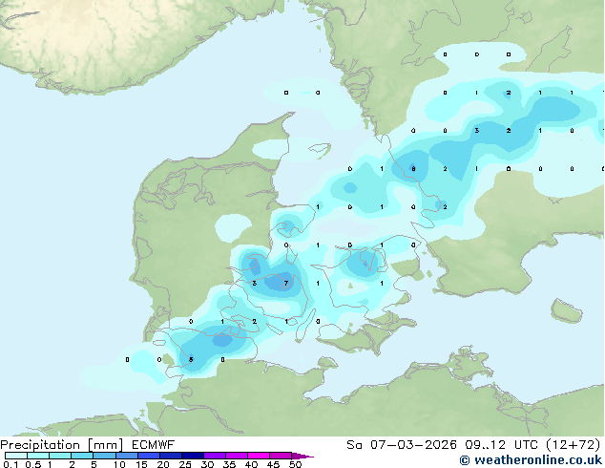605x468 pixels.
Task: Click the 15–20 mm legend color swatch
Action: coord(148,456)
